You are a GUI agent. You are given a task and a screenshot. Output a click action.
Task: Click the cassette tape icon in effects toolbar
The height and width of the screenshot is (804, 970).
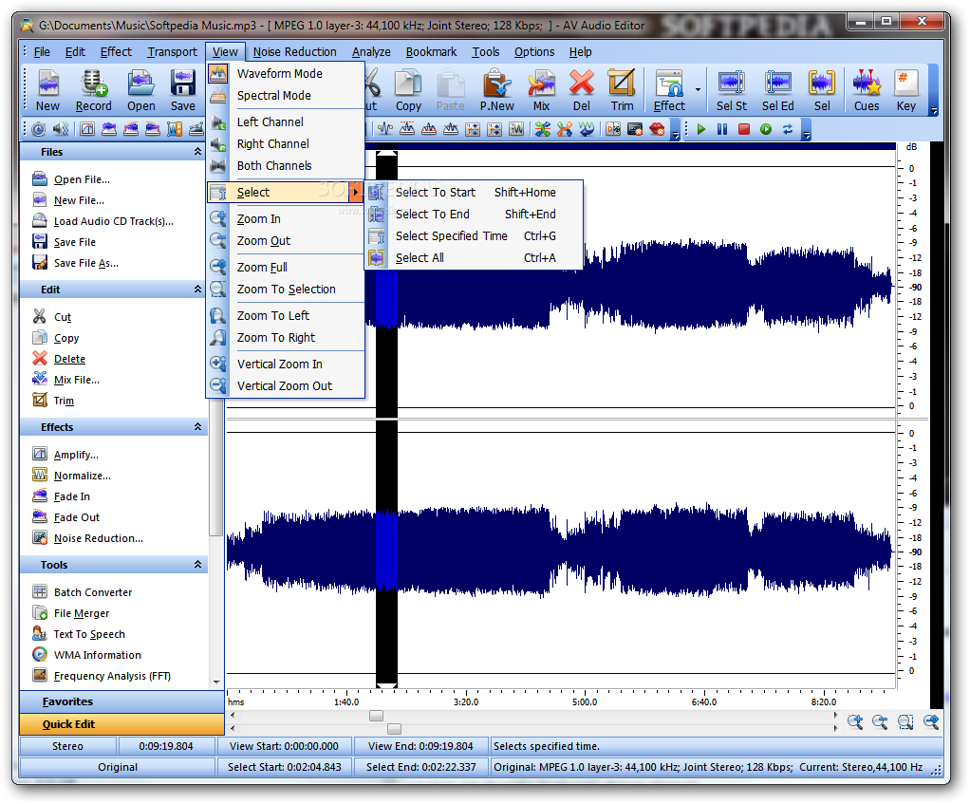pyautogui.click(x=635, y=129)
